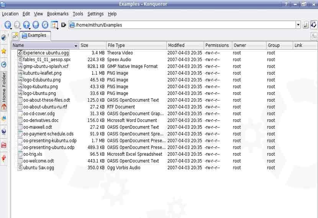Select file oo-welcome.odt

[39, 161]
